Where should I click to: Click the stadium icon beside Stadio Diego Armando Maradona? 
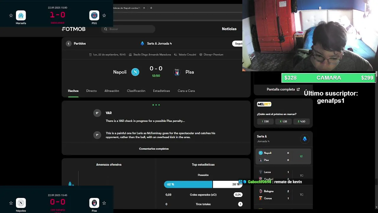tap(130, 55)
